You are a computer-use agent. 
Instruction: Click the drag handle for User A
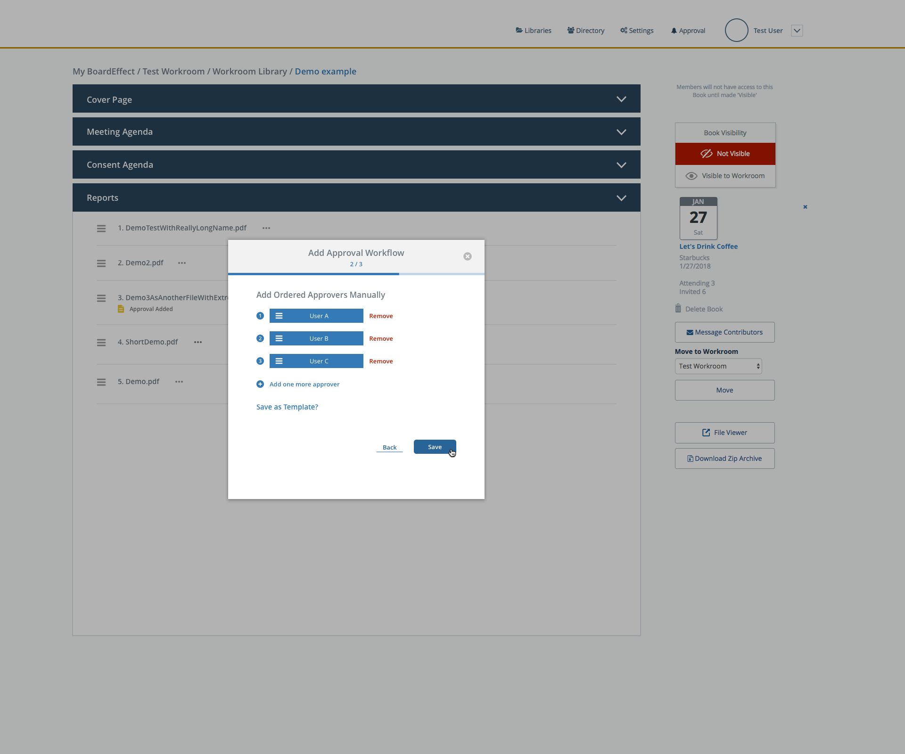pos(279,316)
